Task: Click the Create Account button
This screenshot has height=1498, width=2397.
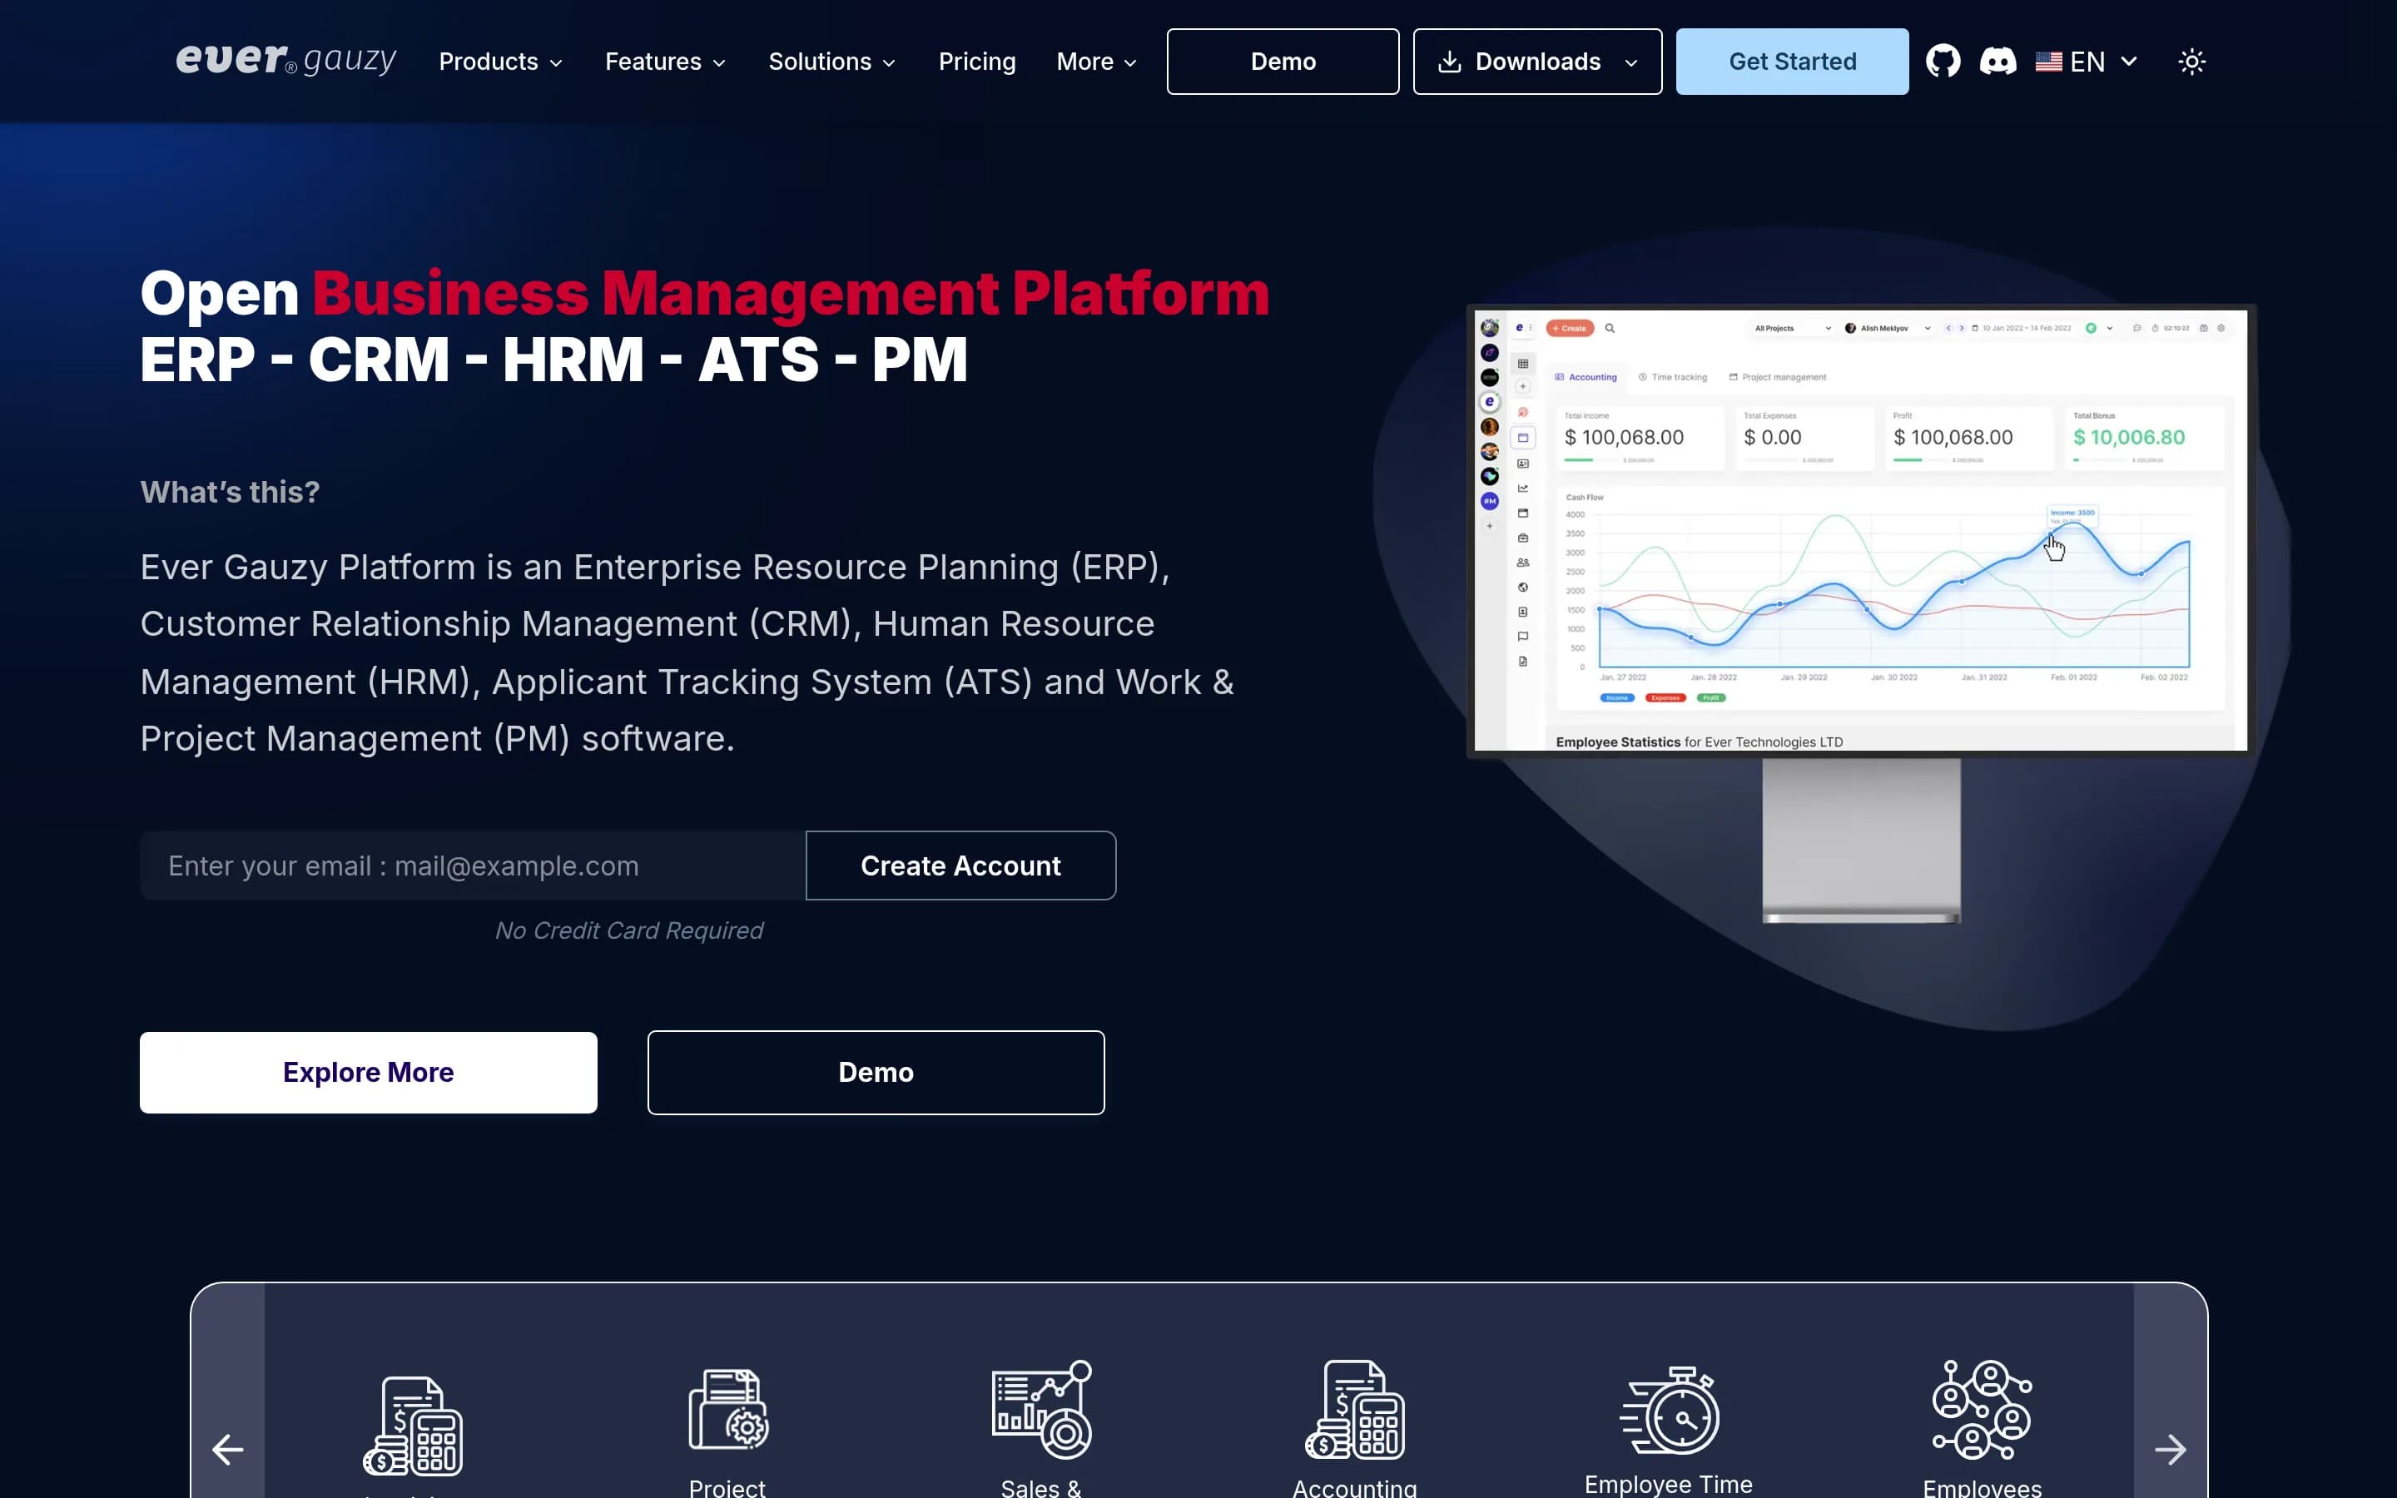Action: pyautogui.click(x=960, y=866)
